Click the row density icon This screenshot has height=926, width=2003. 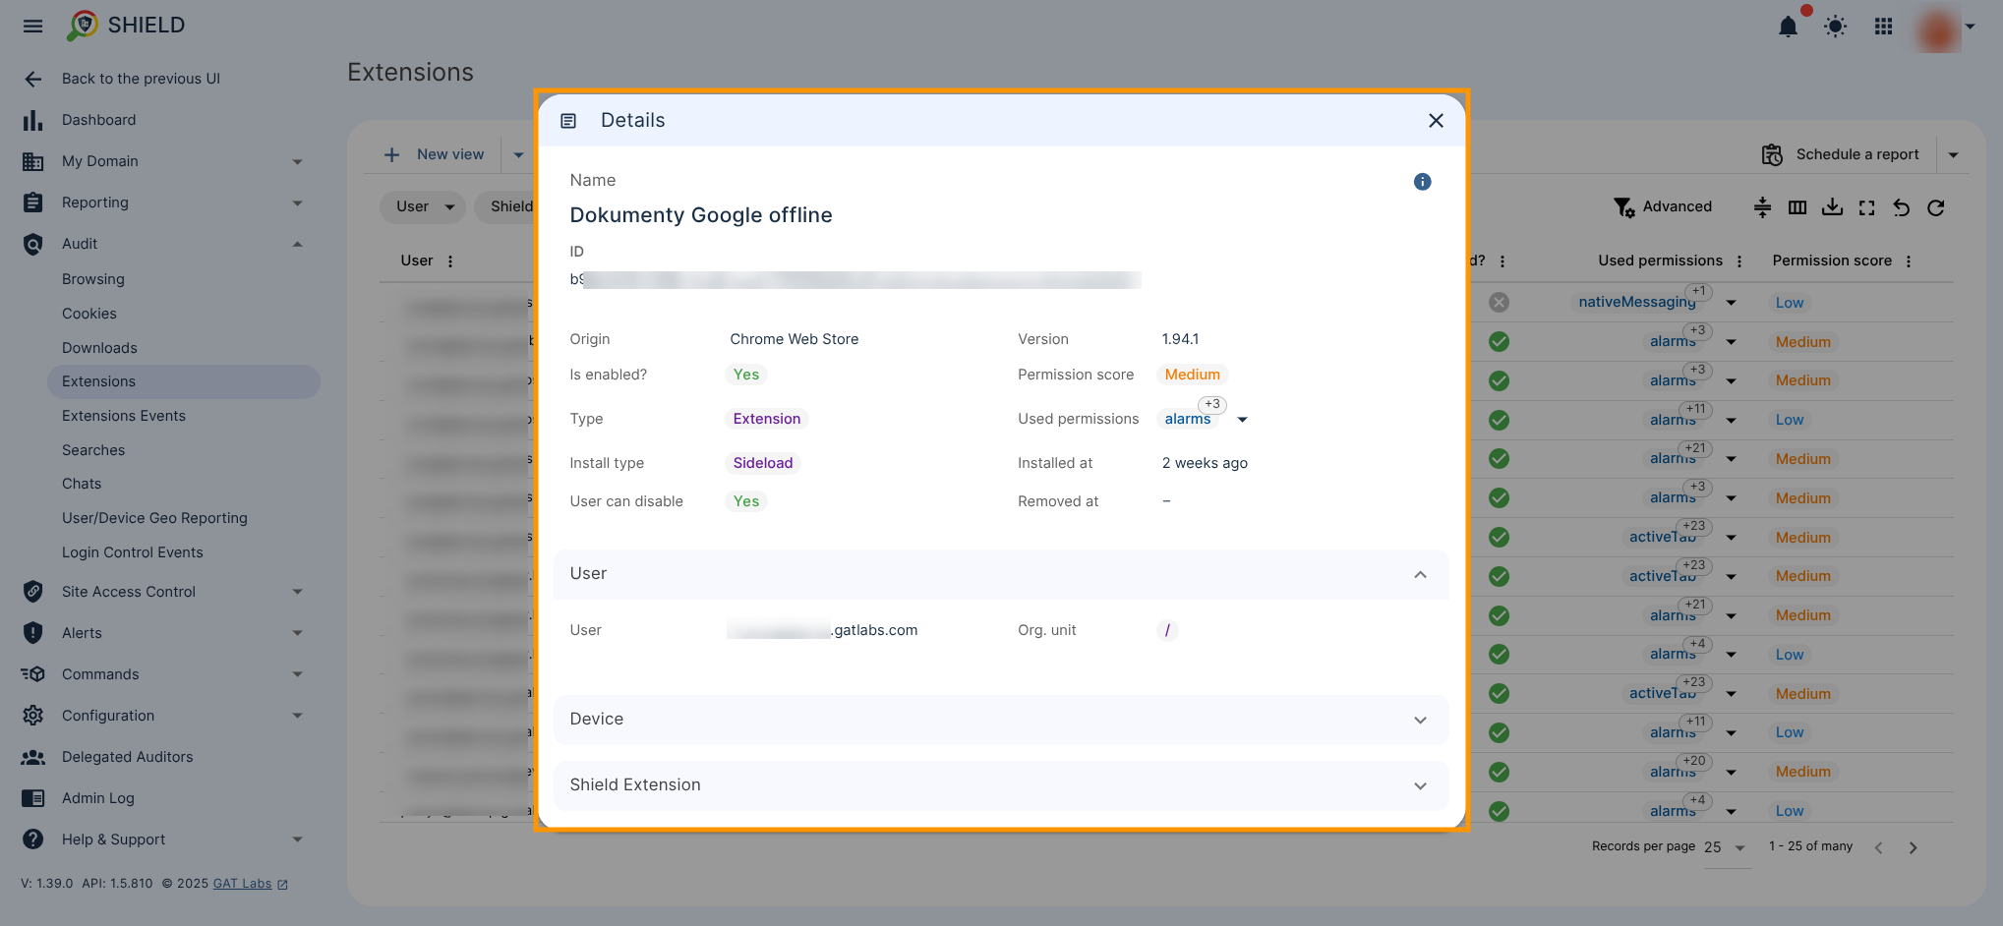1762,207
